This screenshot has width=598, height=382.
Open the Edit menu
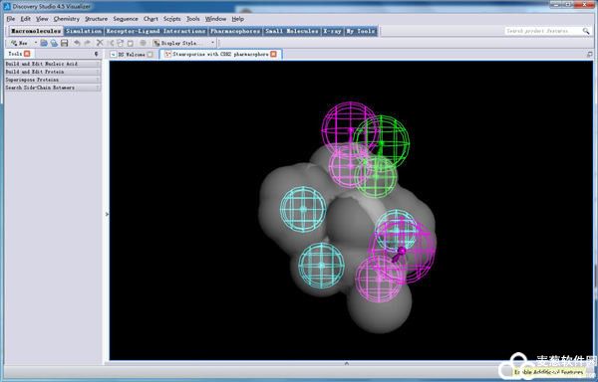[26, 19]
